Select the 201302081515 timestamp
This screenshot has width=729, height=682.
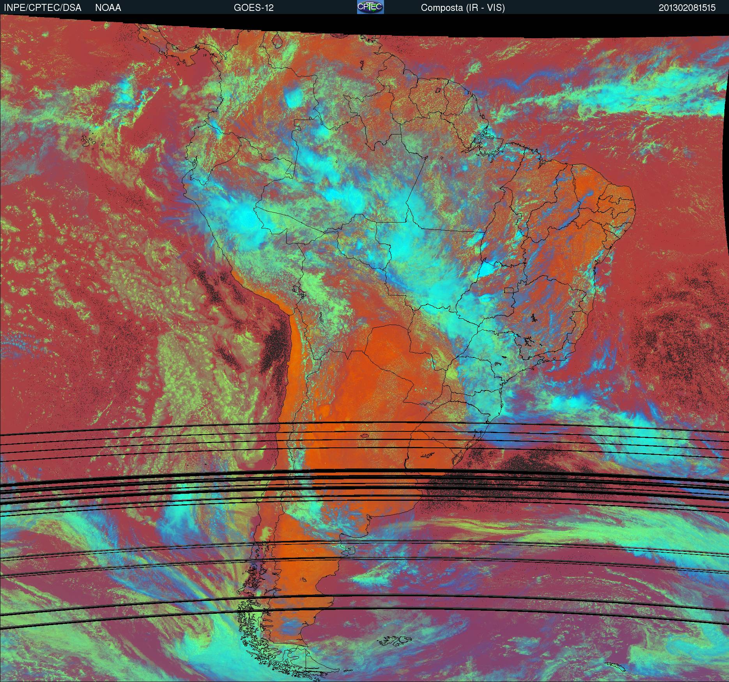pos(687,7)
